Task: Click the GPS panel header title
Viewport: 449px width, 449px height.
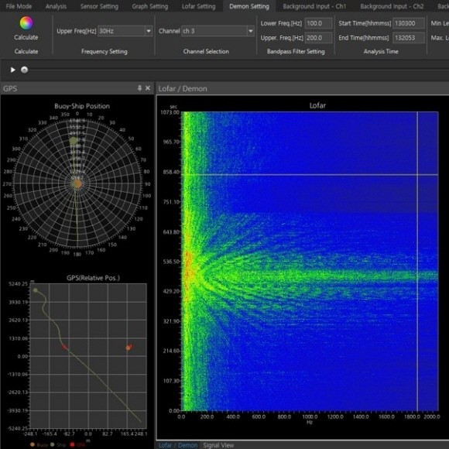Action: coord(10,88)
